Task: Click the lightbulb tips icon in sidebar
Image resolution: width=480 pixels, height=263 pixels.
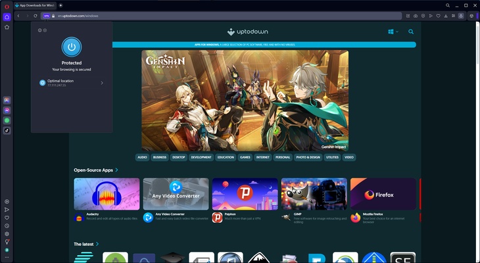Action: 7,242
